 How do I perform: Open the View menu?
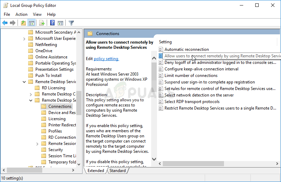37,14
